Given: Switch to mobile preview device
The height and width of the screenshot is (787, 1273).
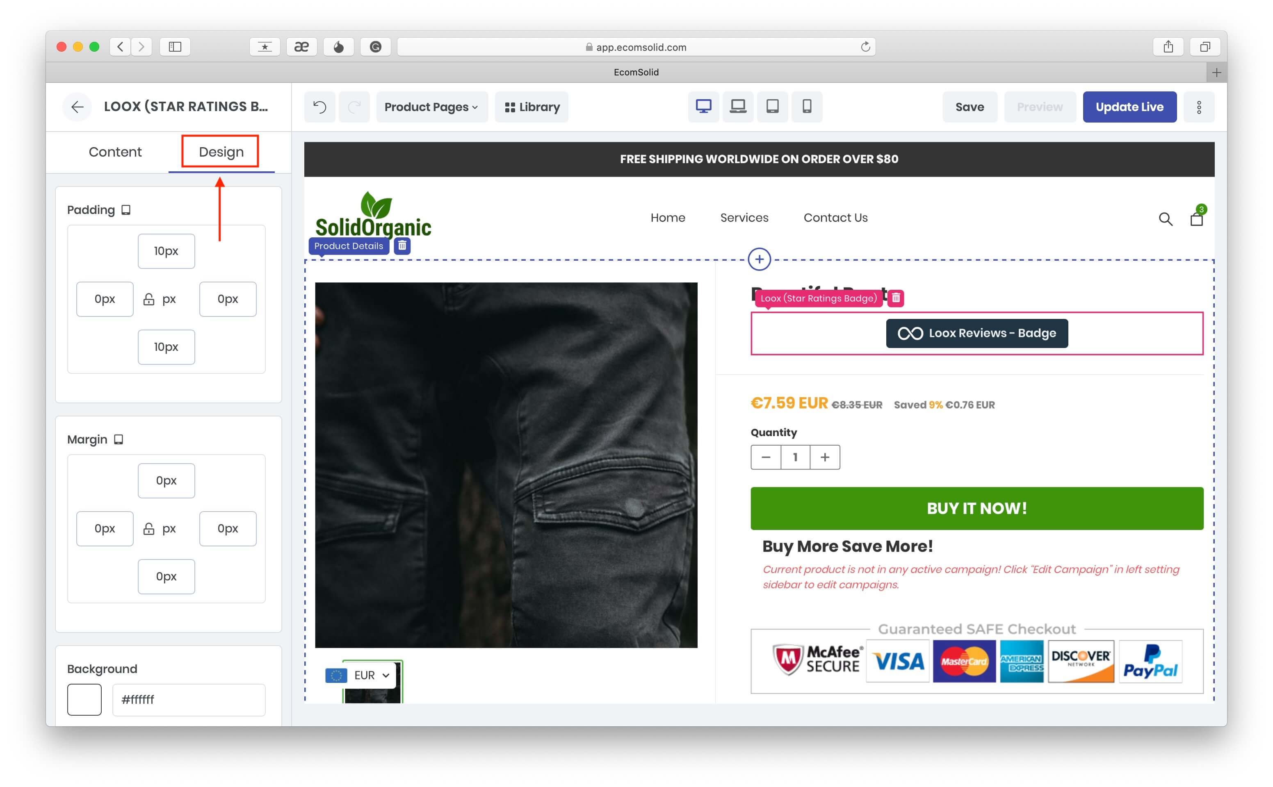Looking at the screenshot, I should point(807,107).
